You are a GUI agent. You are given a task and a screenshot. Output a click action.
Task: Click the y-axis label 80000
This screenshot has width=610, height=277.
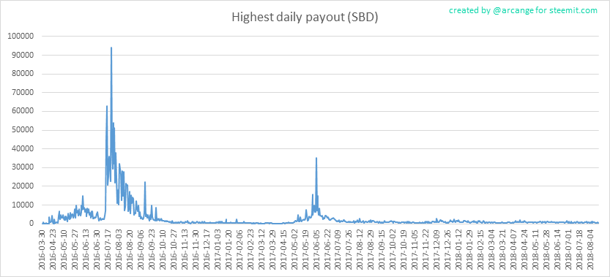point(23,74)
